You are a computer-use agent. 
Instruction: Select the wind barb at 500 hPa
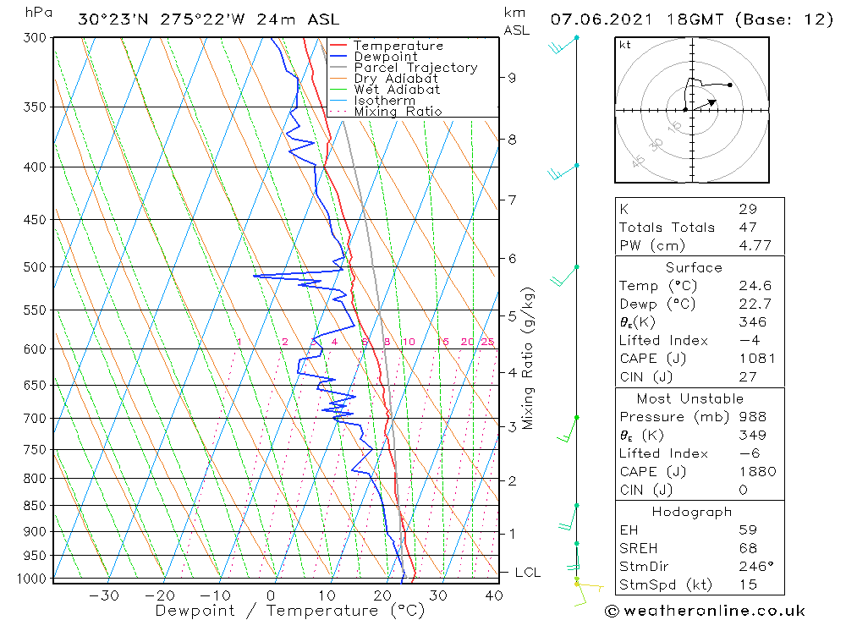[563, 275]
